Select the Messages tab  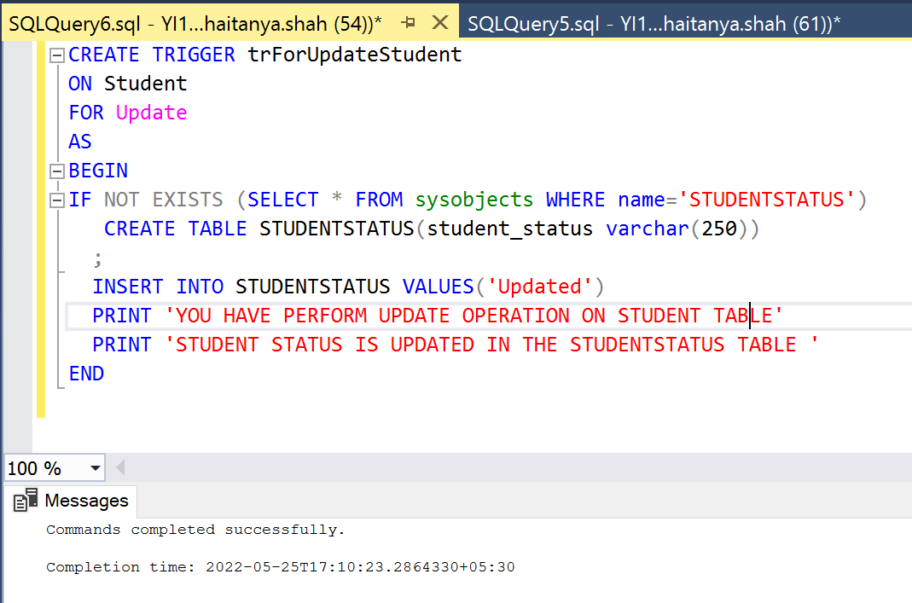pyautogui.click(x=85, y=501)
